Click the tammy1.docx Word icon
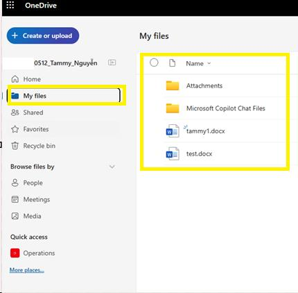 click(x=173, y=131)
